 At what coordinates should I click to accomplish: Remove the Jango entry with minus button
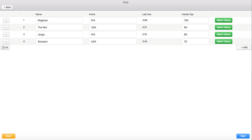6,34
